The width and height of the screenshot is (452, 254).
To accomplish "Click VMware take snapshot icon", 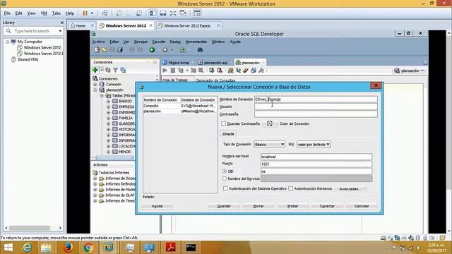I will (119, 13).
